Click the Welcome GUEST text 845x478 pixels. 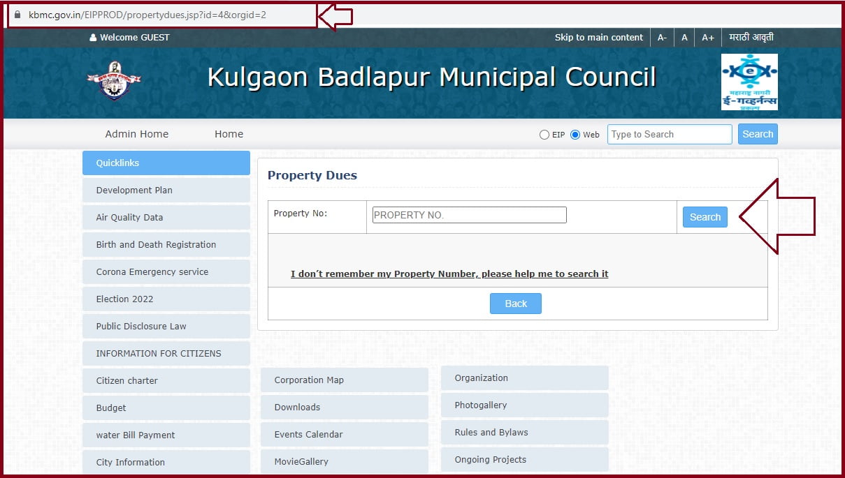pos(135,38)
